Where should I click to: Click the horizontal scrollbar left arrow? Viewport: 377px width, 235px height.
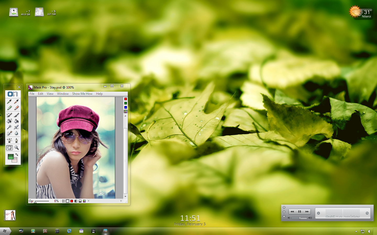tap(89, 201)
